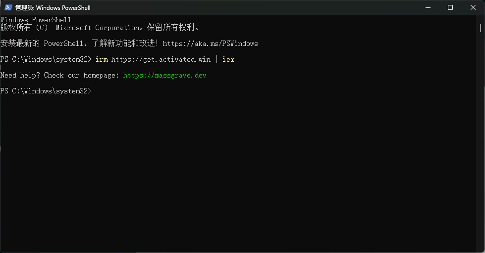485x253 pixels.
Task: Click the yellow iex command word
Action: 228,59
